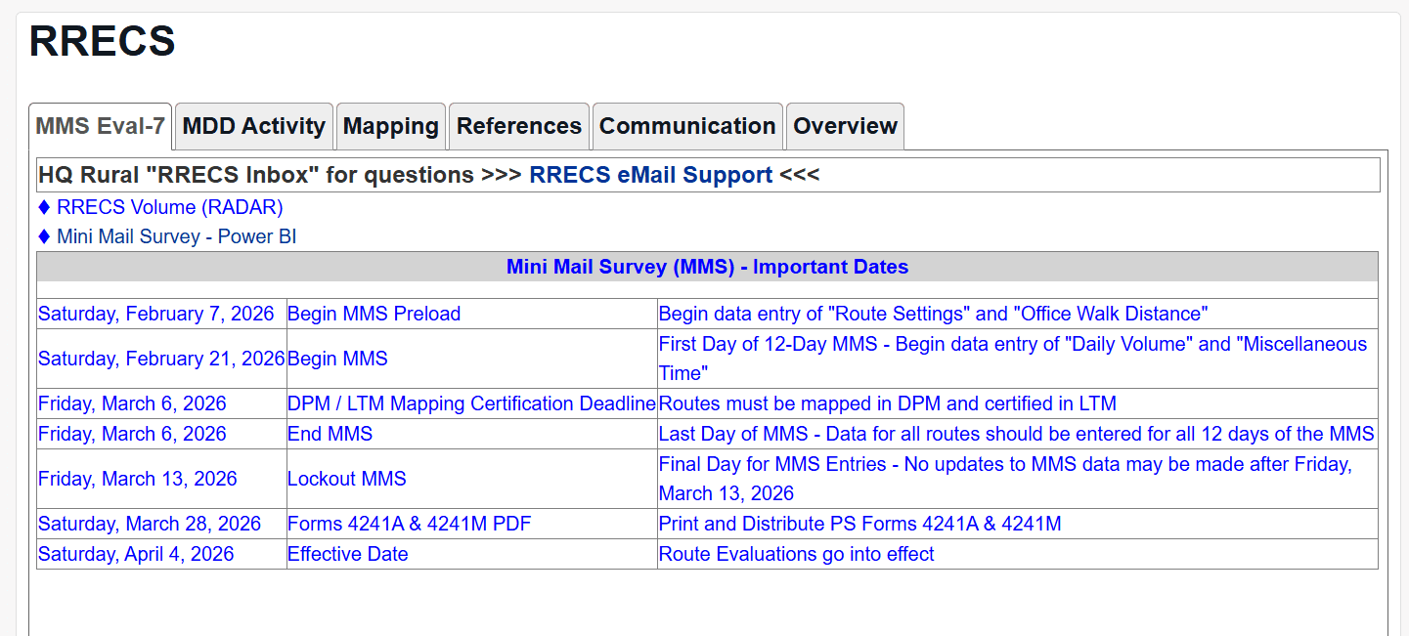Click the Effective Date table cell

pyautogui.click(x=347, y=554)
